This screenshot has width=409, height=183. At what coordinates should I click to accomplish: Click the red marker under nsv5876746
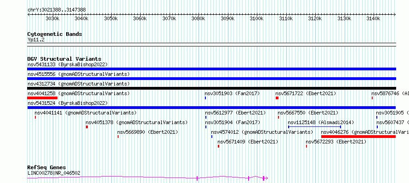(x=372, y=98)
